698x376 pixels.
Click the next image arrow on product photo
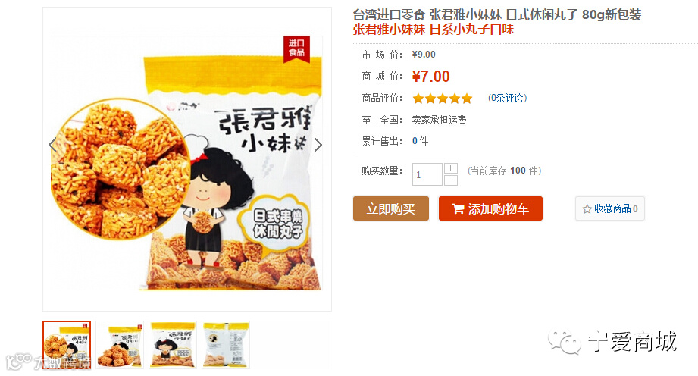pyautogui.click(x=318, y=145)
